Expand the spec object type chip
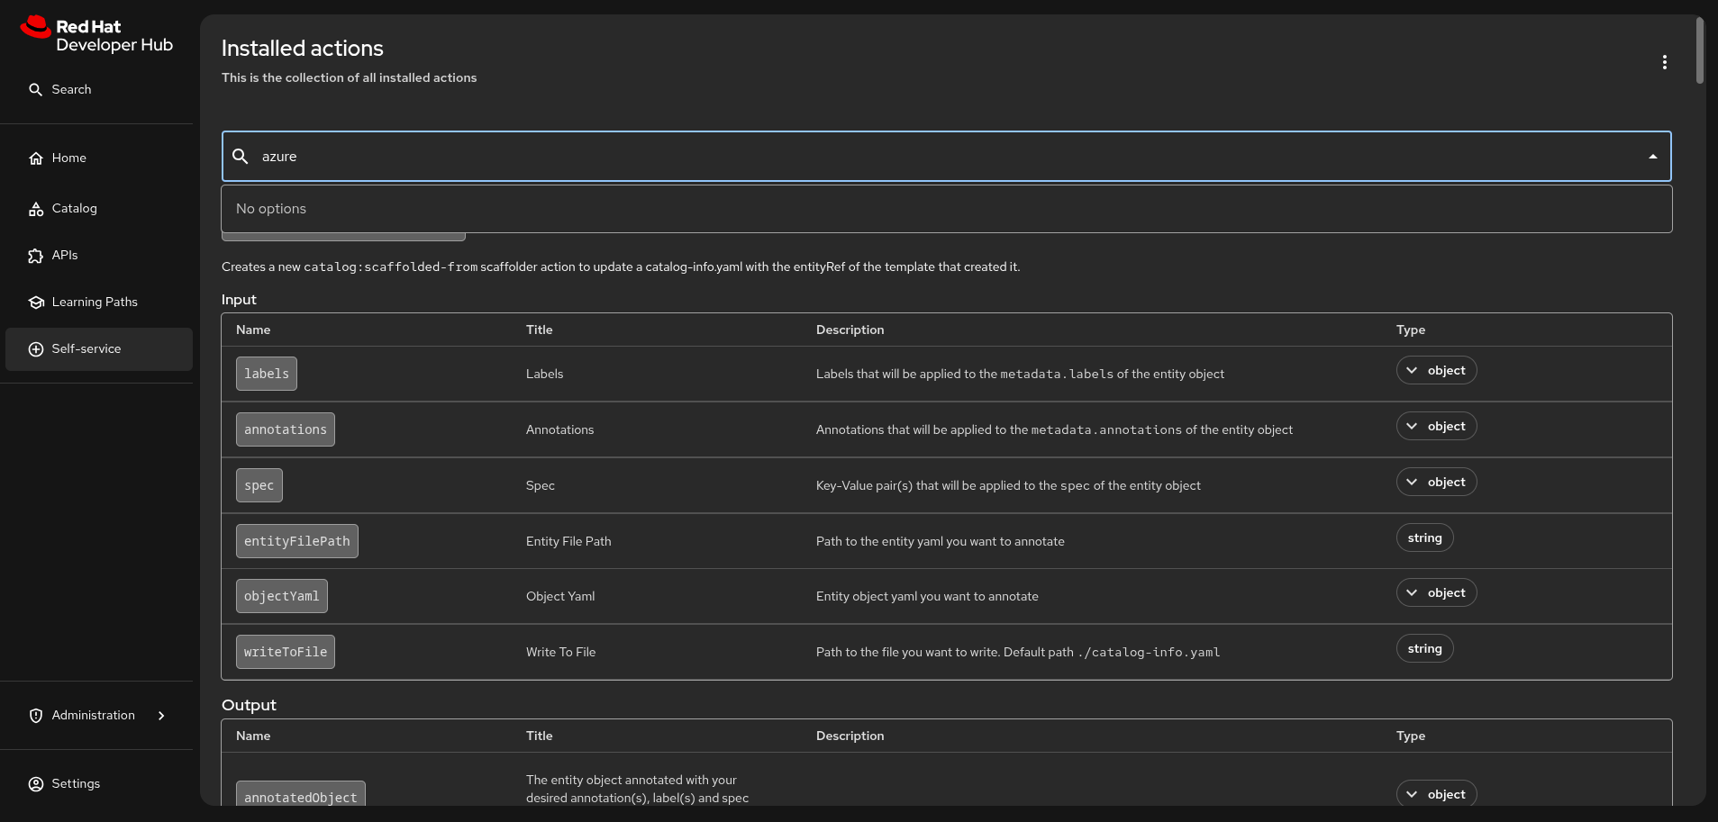This screenshot has width=1718, height=822. click(1436, 483)
